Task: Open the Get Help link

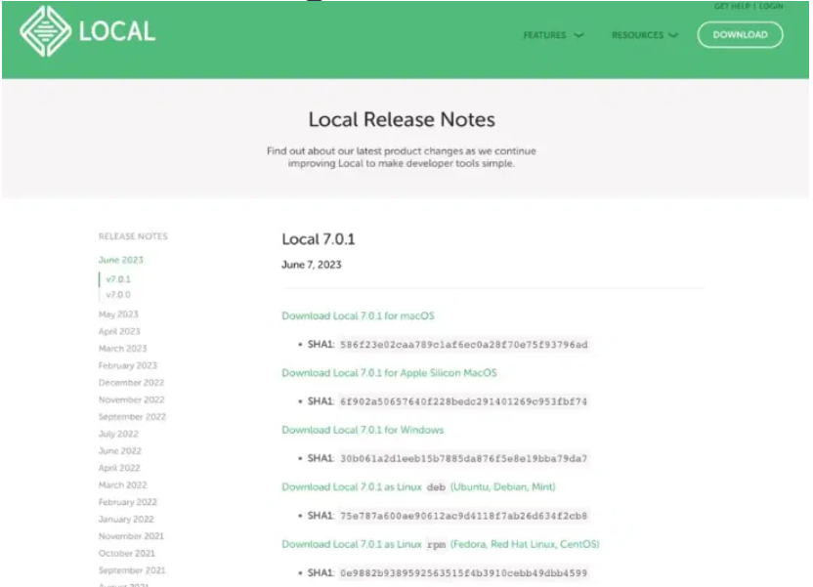Action: click(x=732, y=6)
